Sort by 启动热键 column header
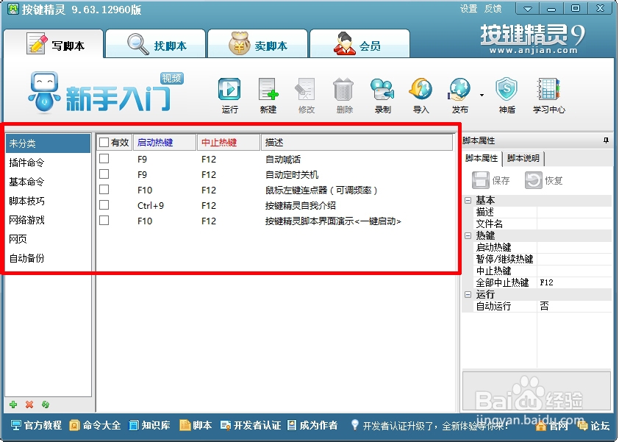The image size is (619, 442). click(165, 143)
